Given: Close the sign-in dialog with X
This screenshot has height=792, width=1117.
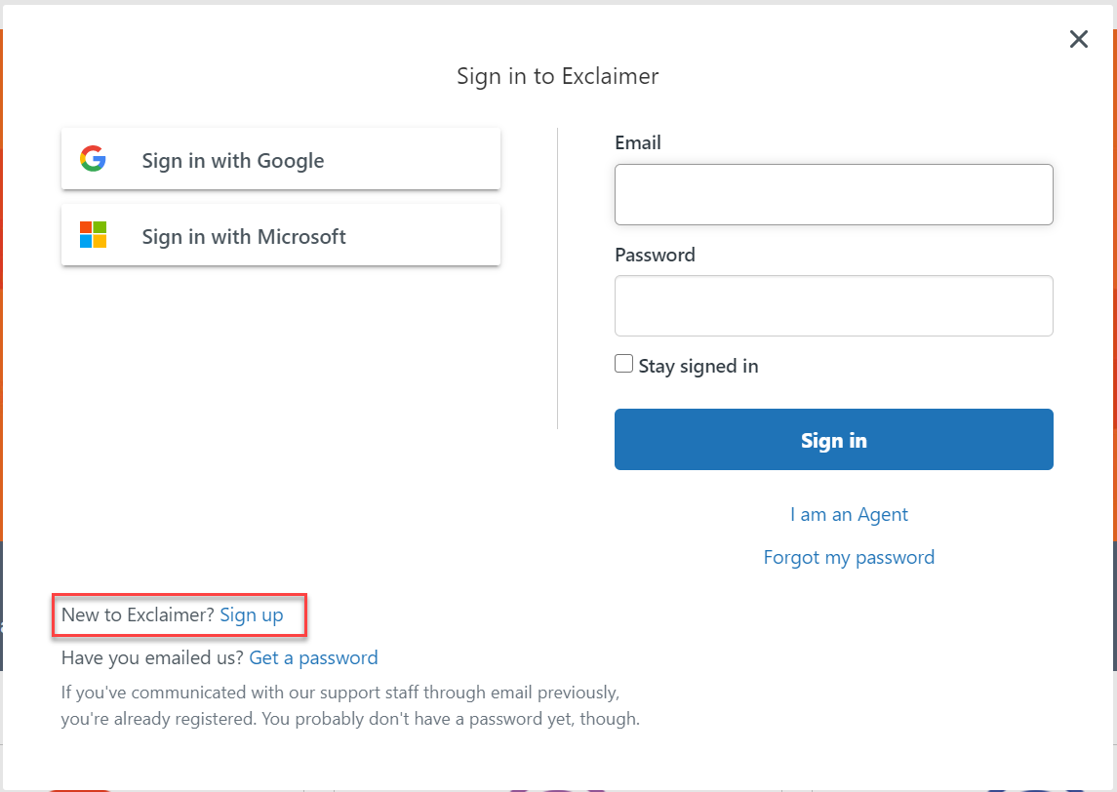Looking at the screenshot, I should (1078, 39).
